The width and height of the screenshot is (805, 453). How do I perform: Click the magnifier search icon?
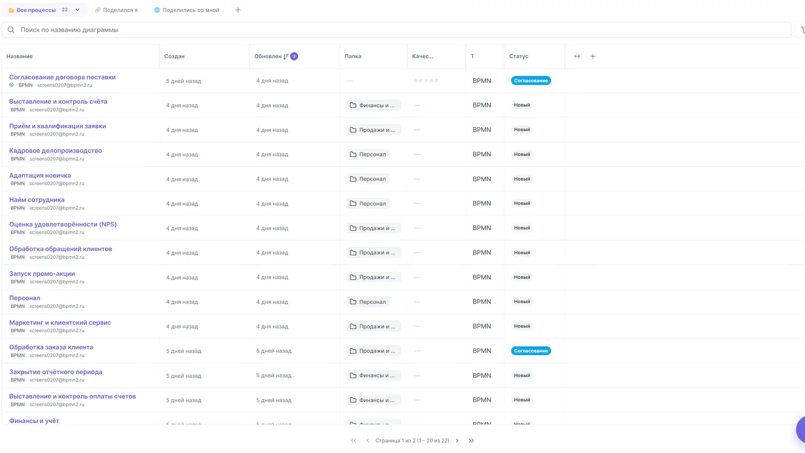click(11, 30)
